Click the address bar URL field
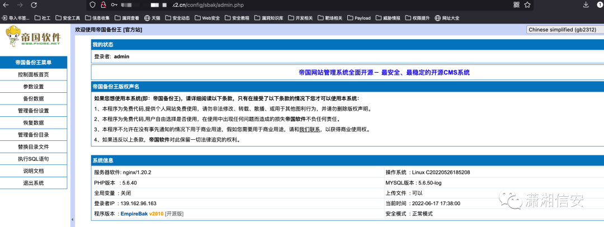 300,5
